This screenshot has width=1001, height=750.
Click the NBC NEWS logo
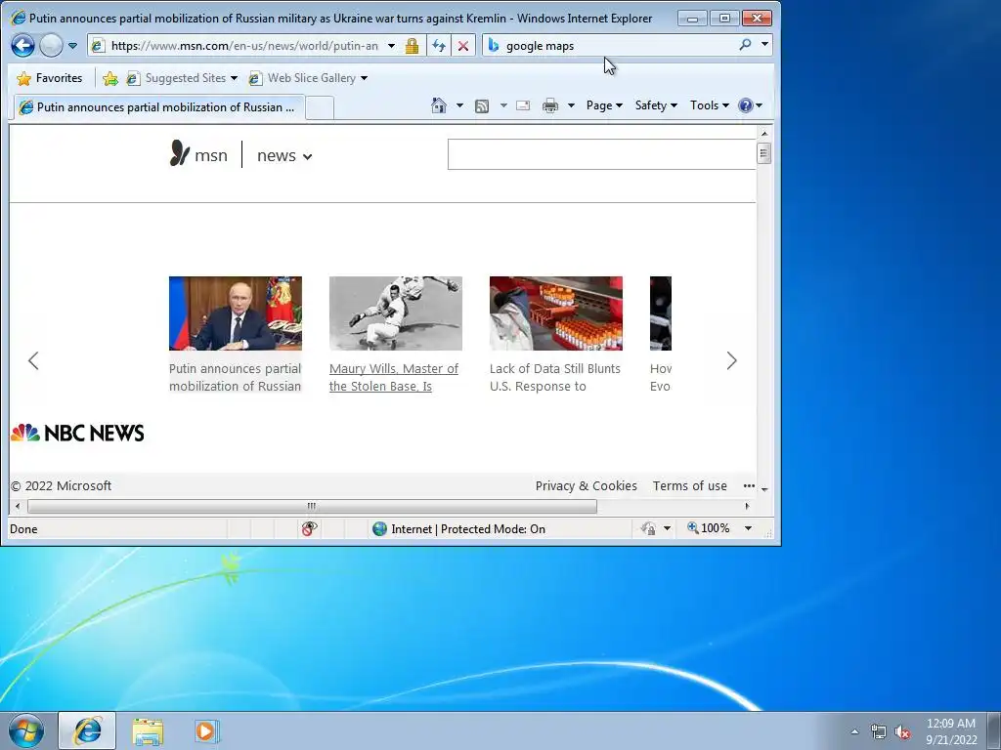(77, 433)
